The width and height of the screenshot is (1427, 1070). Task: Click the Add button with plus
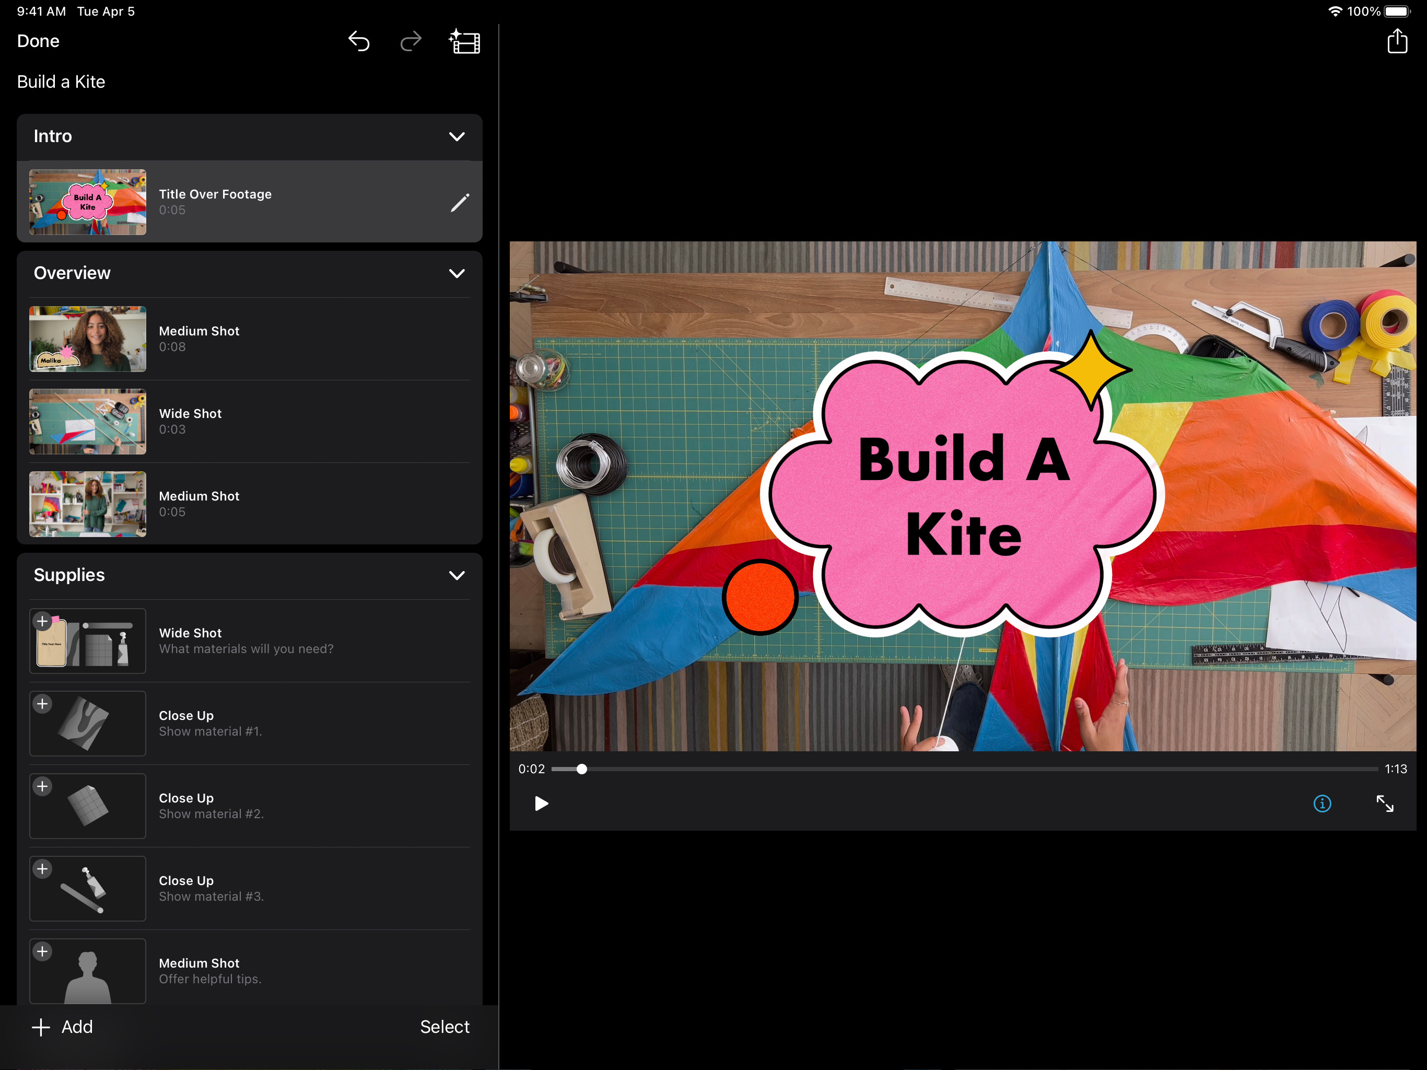[63, 1027]
